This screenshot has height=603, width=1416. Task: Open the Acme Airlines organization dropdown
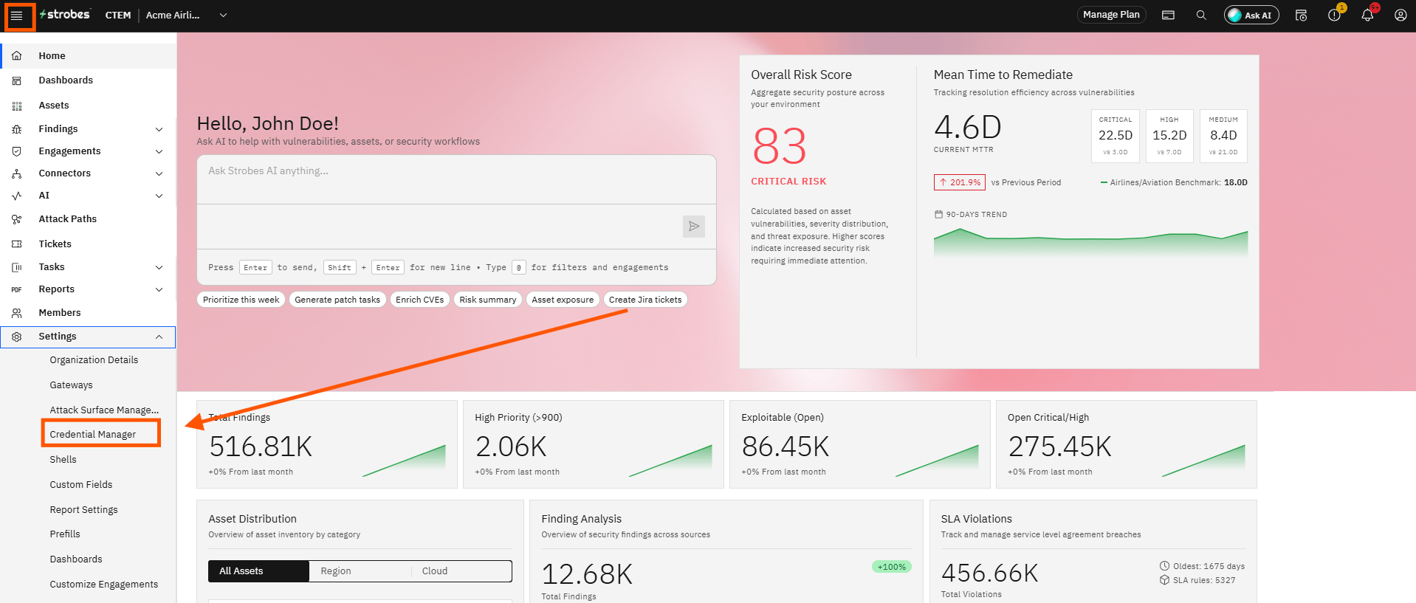click(x=187, y=15)
